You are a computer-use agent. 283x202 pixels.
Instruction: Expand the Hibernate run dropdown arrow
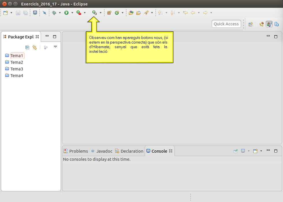(x=100, y=13)
